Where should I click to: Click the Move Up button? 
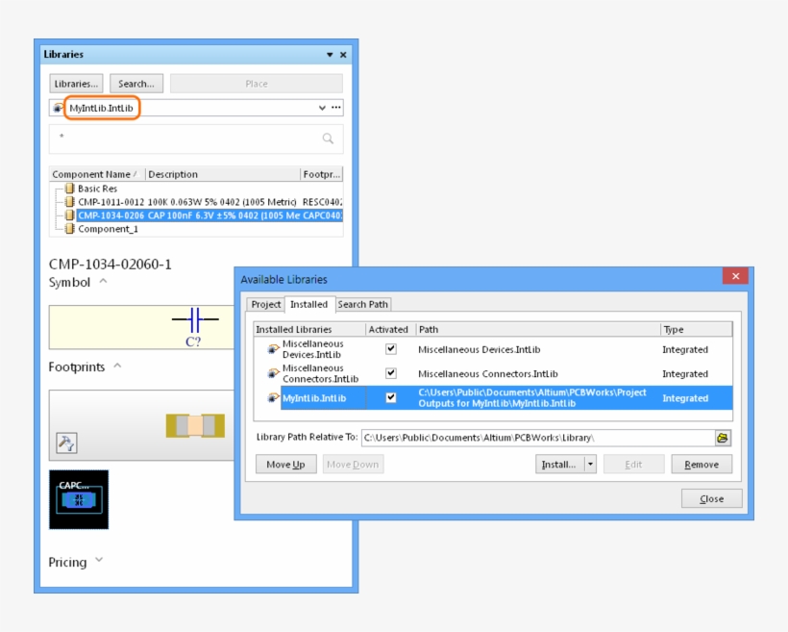[287, 464]
